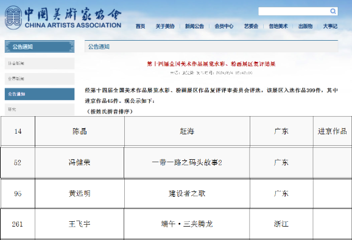Viewport: 352px width, 240px height.
Task: Open 会员中心 navigation item
Action: click(224, 26)
